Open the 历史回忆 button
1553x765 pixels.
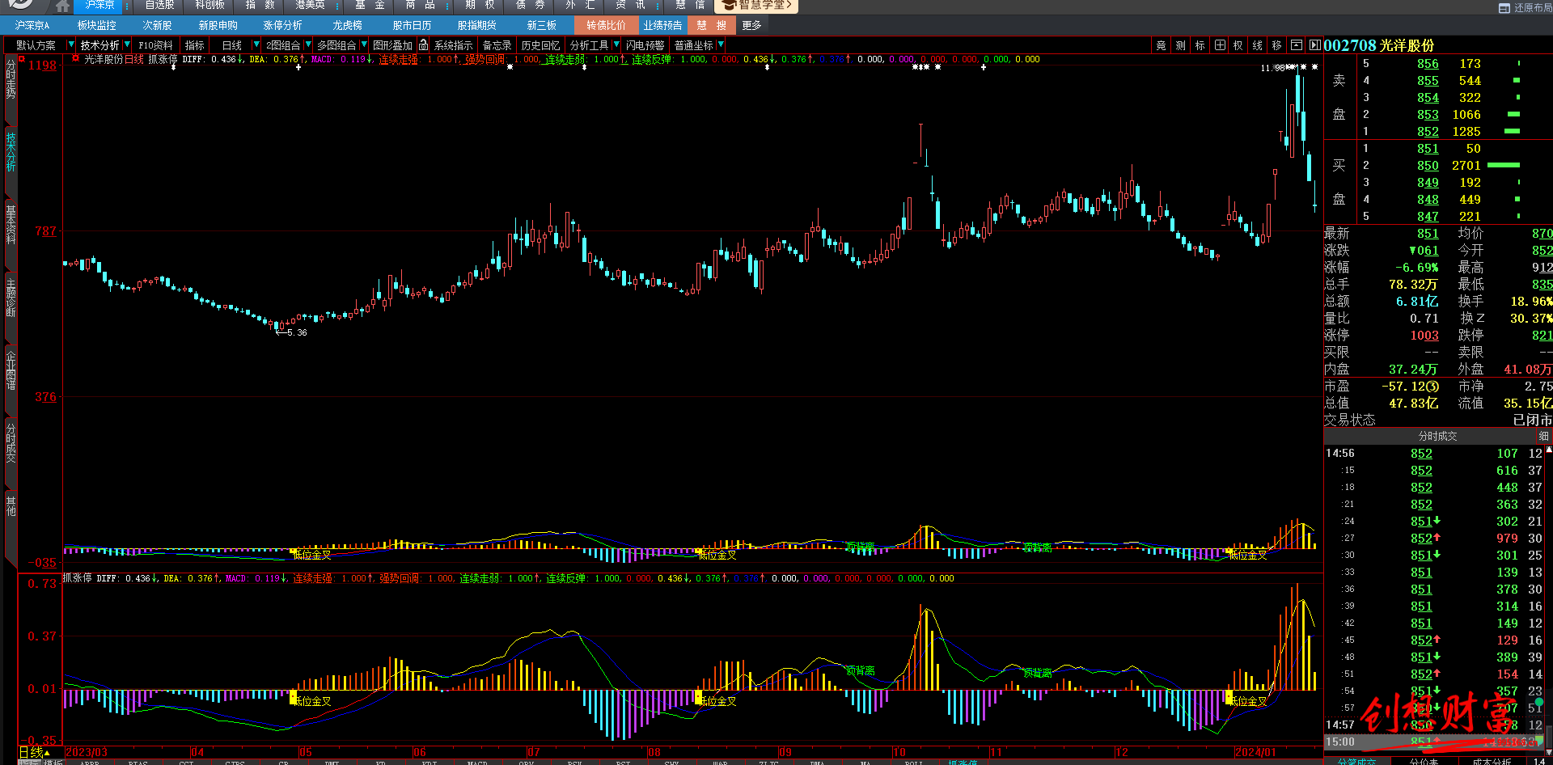(540, 45)
